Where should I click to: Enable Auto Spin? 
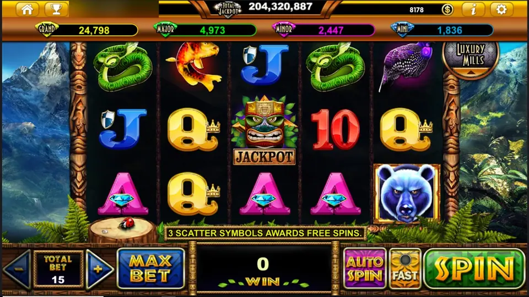[365, 269]
